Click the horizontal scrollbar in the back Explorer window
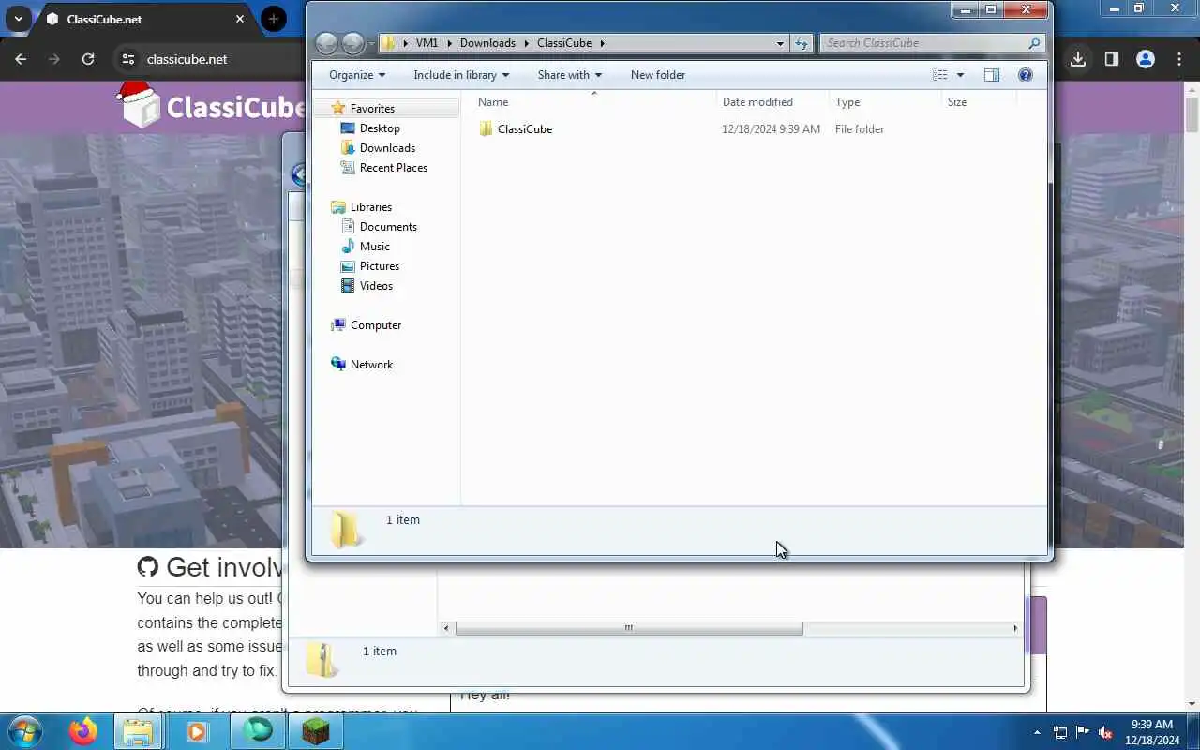This screenshot has height=750, width=1200. pyautogui.click(x=629, y=628)
